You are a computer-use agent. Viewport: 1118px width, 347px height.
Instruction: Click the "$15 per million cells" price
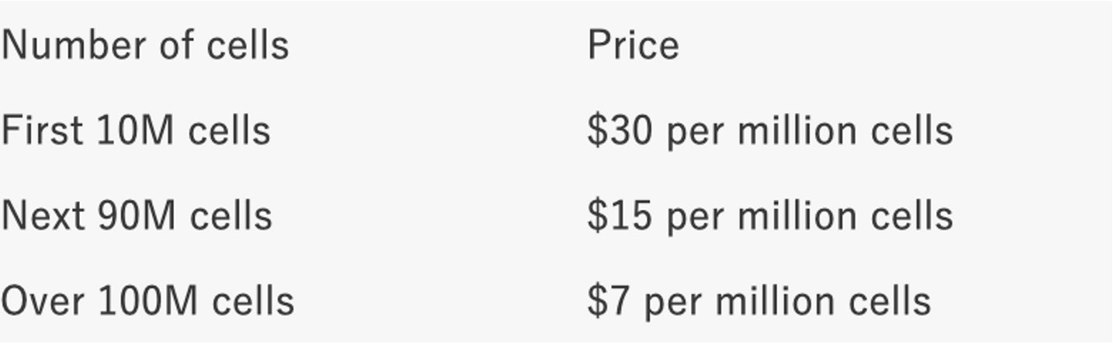tap(769, 215)
